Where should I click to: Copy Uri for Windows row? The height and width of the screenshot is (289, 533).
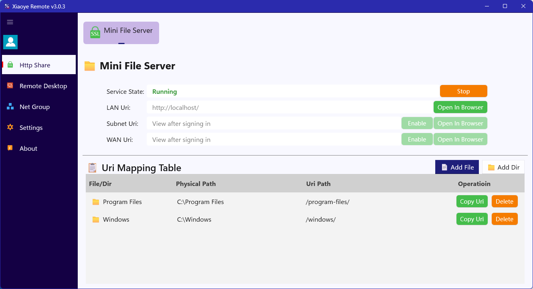tap(472, 219)
